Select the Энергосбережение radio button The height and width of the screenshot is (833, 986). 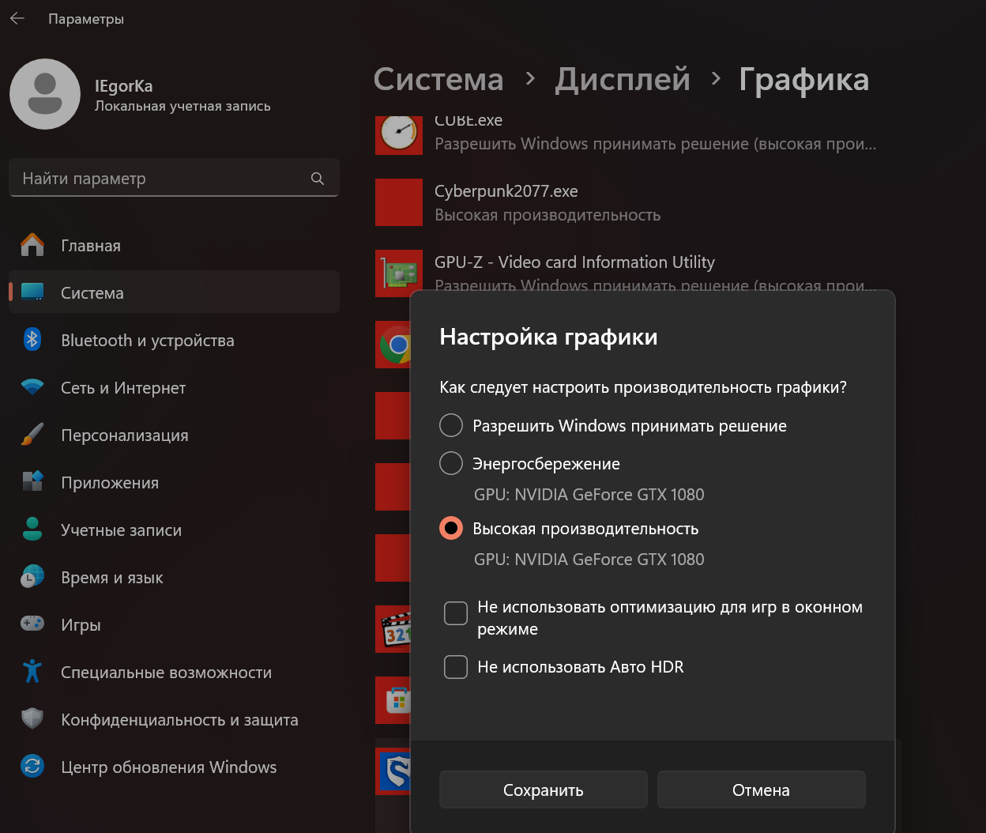point(451,463)
